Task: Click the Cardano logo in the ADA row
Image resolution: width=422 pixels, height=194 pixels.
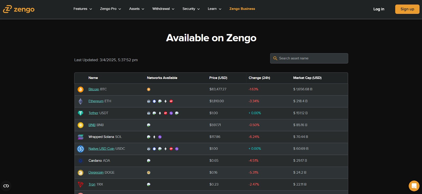Action: point(80,161)
